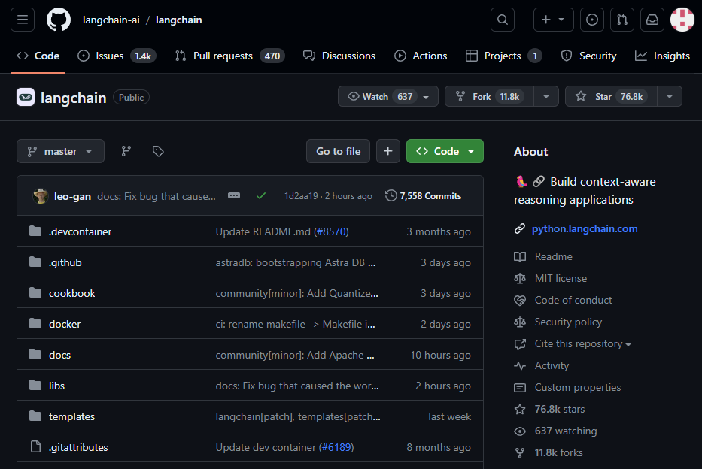
Task: Click the Add file plus button
Action: (x=387, y=151)
